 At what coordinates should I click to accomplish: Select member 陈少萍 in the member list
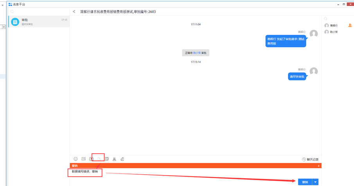[x=334, y=32]
